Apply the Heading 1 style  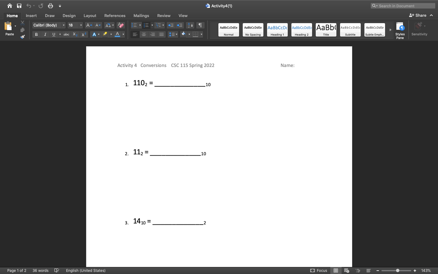tap(277, 30)
